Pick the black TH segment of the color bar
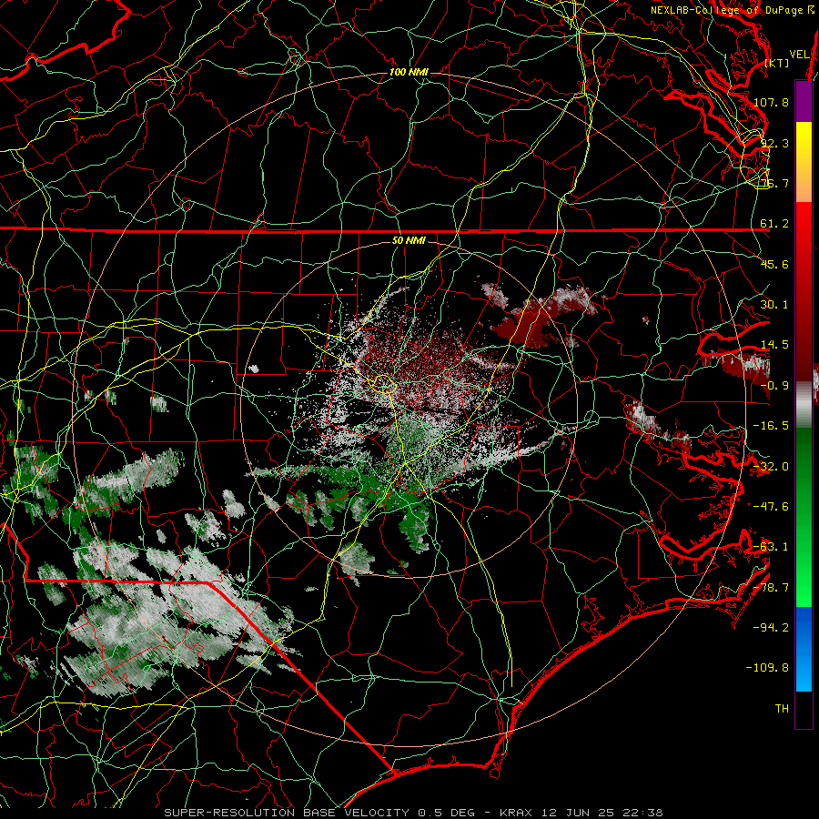This screenshot has width=819, height=819. tap(804, 709)
